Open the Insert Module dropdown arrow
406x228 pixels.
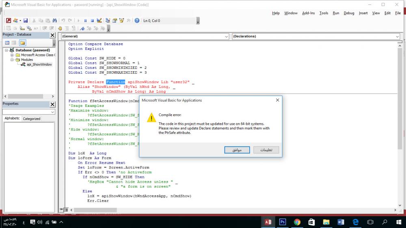(20, 20)
